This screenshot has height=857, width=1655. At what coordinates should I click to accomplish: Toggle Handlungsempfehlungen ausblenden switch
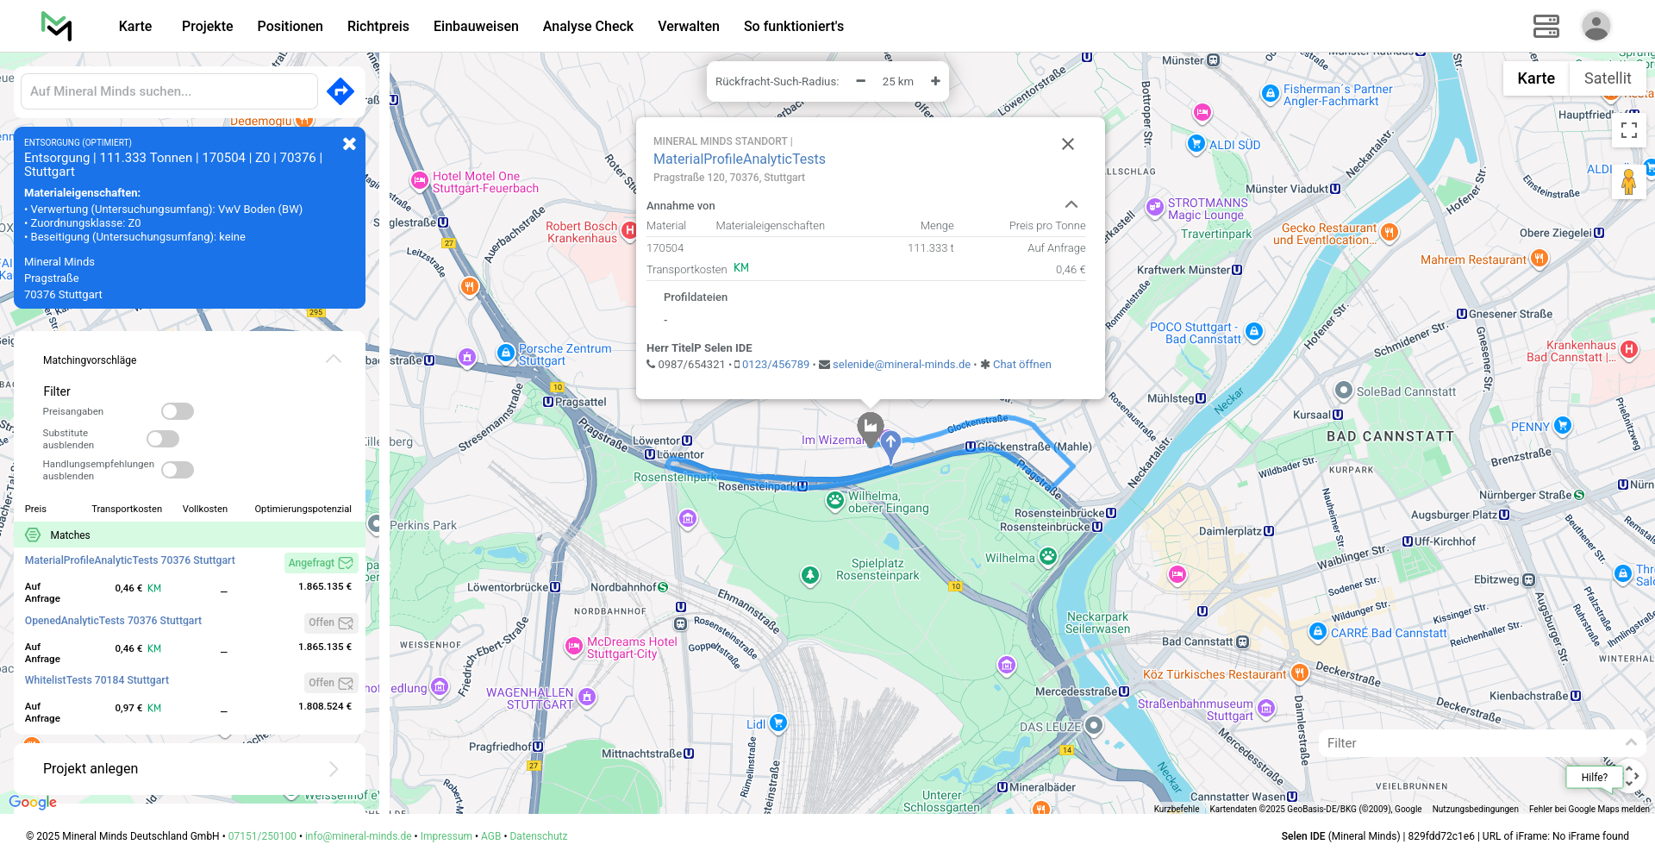pos(178,470)
